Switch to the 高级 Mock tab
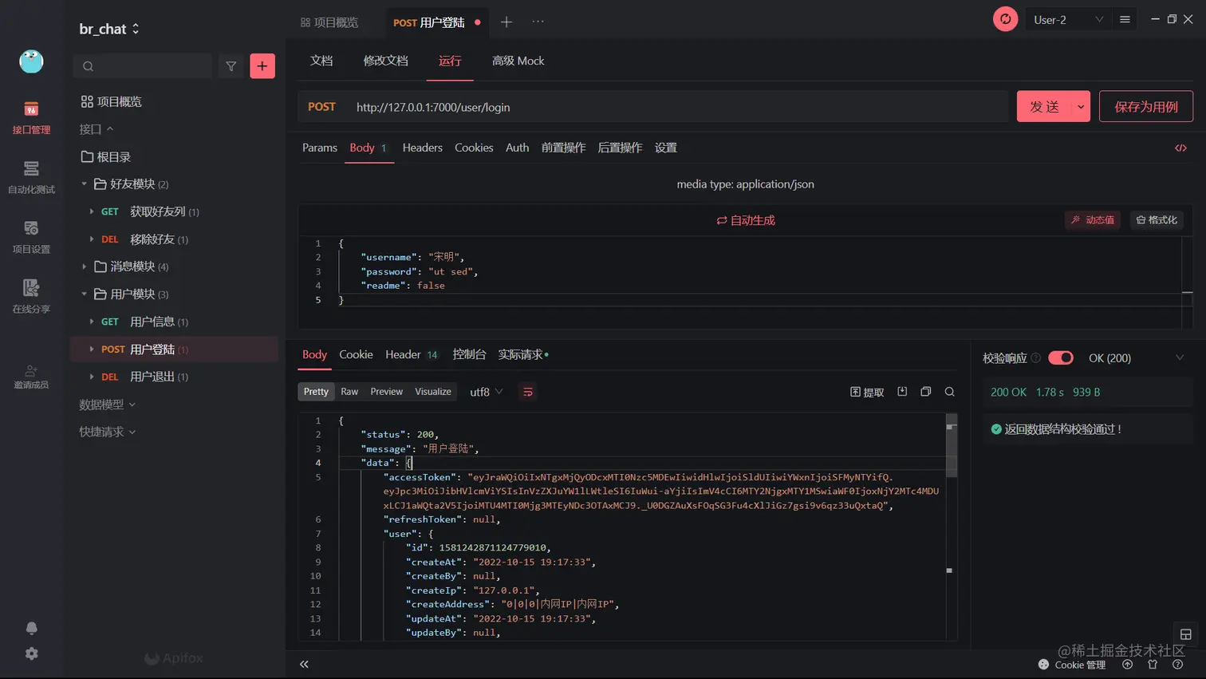The image size is (1206, 679). coord(518,61)
